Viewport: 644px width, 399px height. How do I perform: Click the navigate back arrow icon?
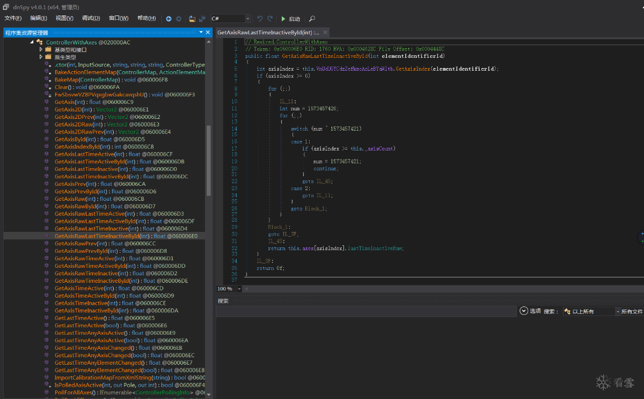pyautogui.click(x=169, y=19)
